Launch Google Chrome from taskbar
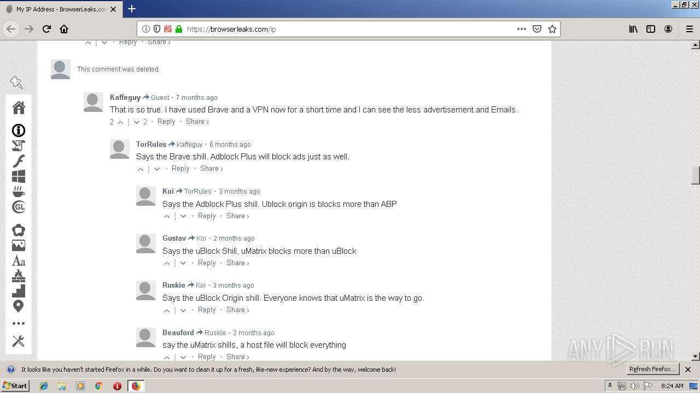The width and height of the screenshot is (700, 393). tap(99, 386)
